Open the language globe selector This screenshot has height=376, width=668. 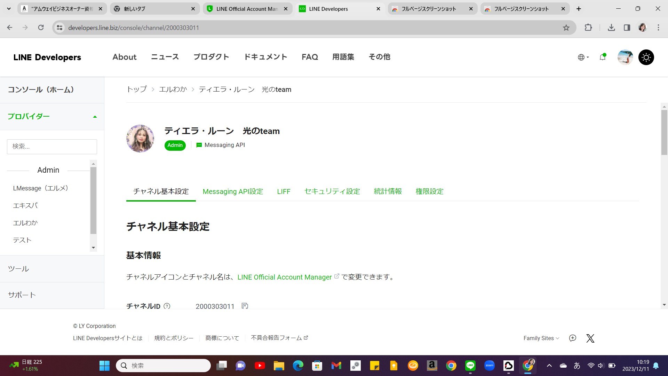(x=583, y=57)
